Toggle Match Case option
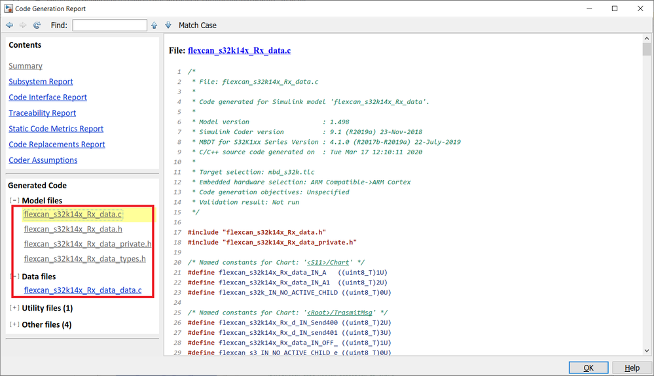Screen dimensions: 654x376 (198, 26)
